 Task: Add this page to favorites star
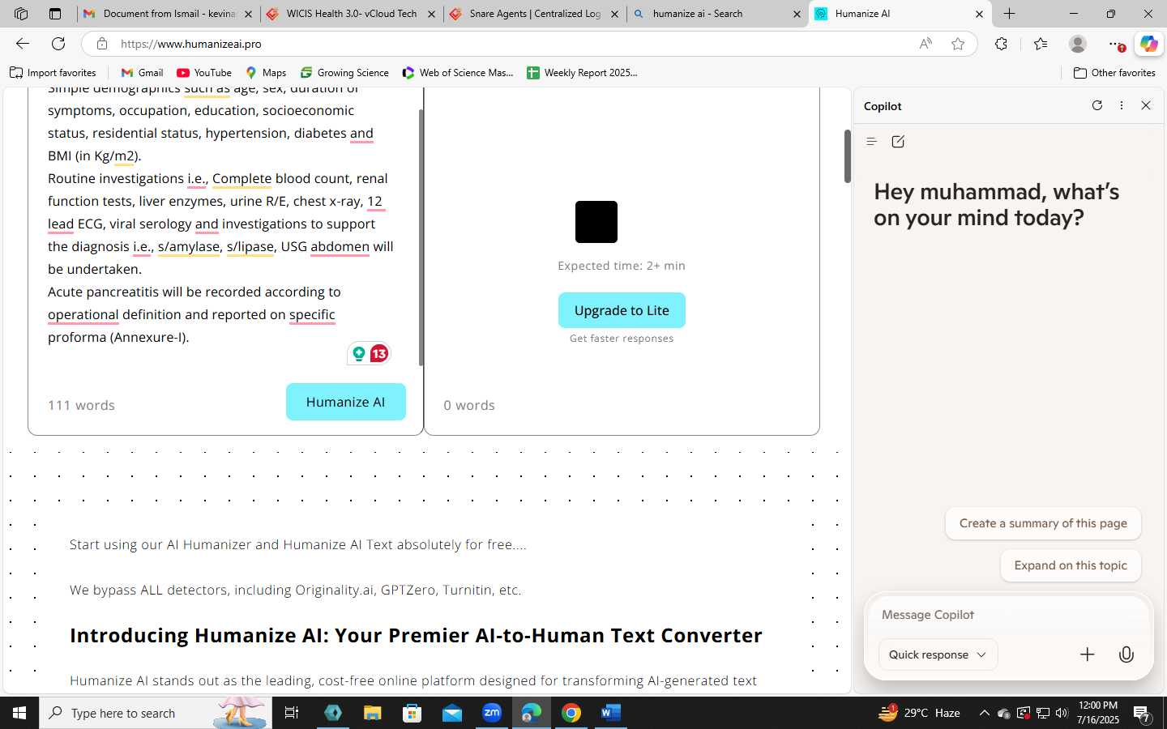(958, 44)
